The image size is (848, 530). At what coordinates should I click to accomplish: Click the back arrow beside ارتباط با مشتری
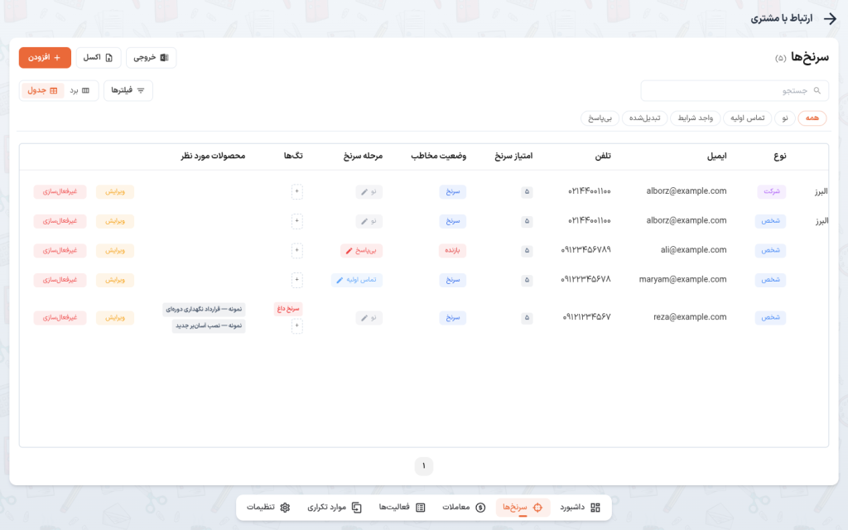click(x=830, y=19)
